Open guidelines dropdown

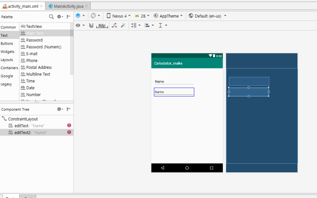pos(163,25)
